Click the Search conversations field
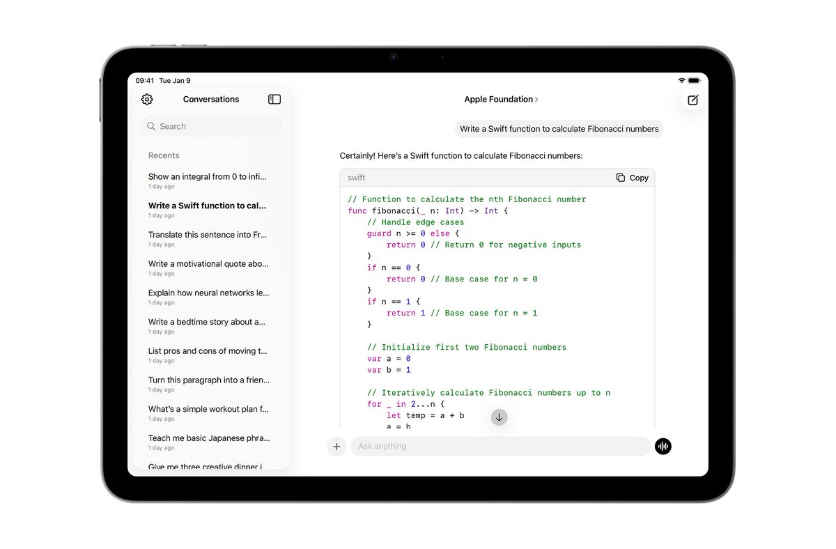 point(211,127)
